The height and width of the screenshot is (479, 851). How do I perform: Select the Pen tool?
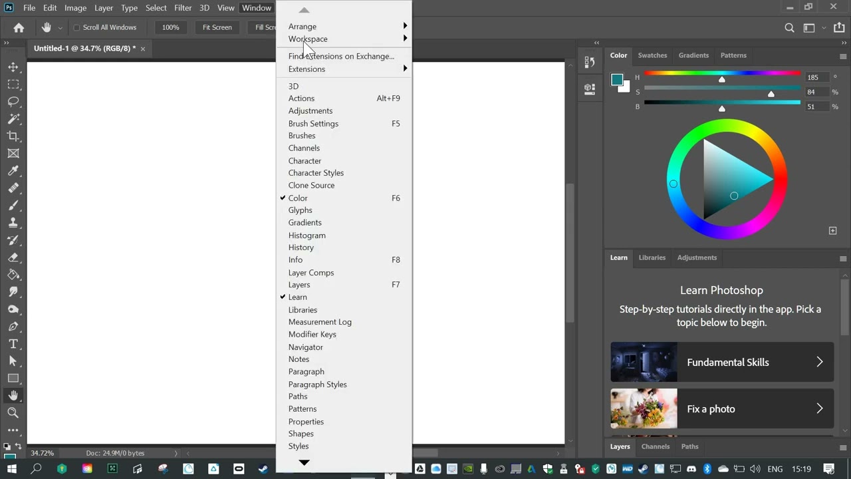click(13, 327)
